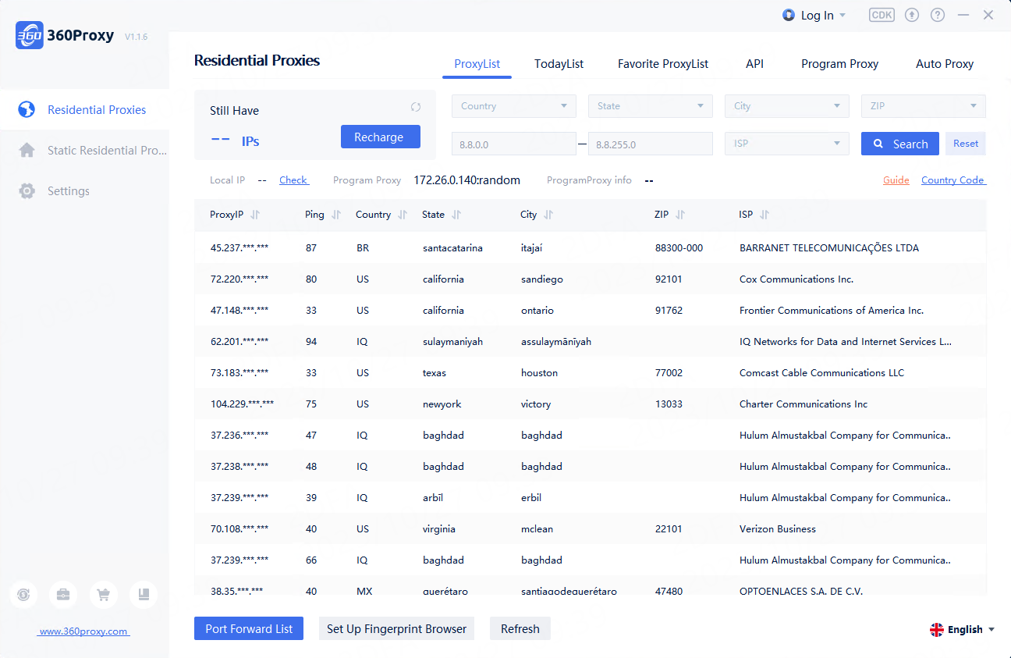This screenshot has width=1011, height=658.
Task: Click the briefcase icon in sidebar footer
Action: pyautogui.click(x=63, y=595)
